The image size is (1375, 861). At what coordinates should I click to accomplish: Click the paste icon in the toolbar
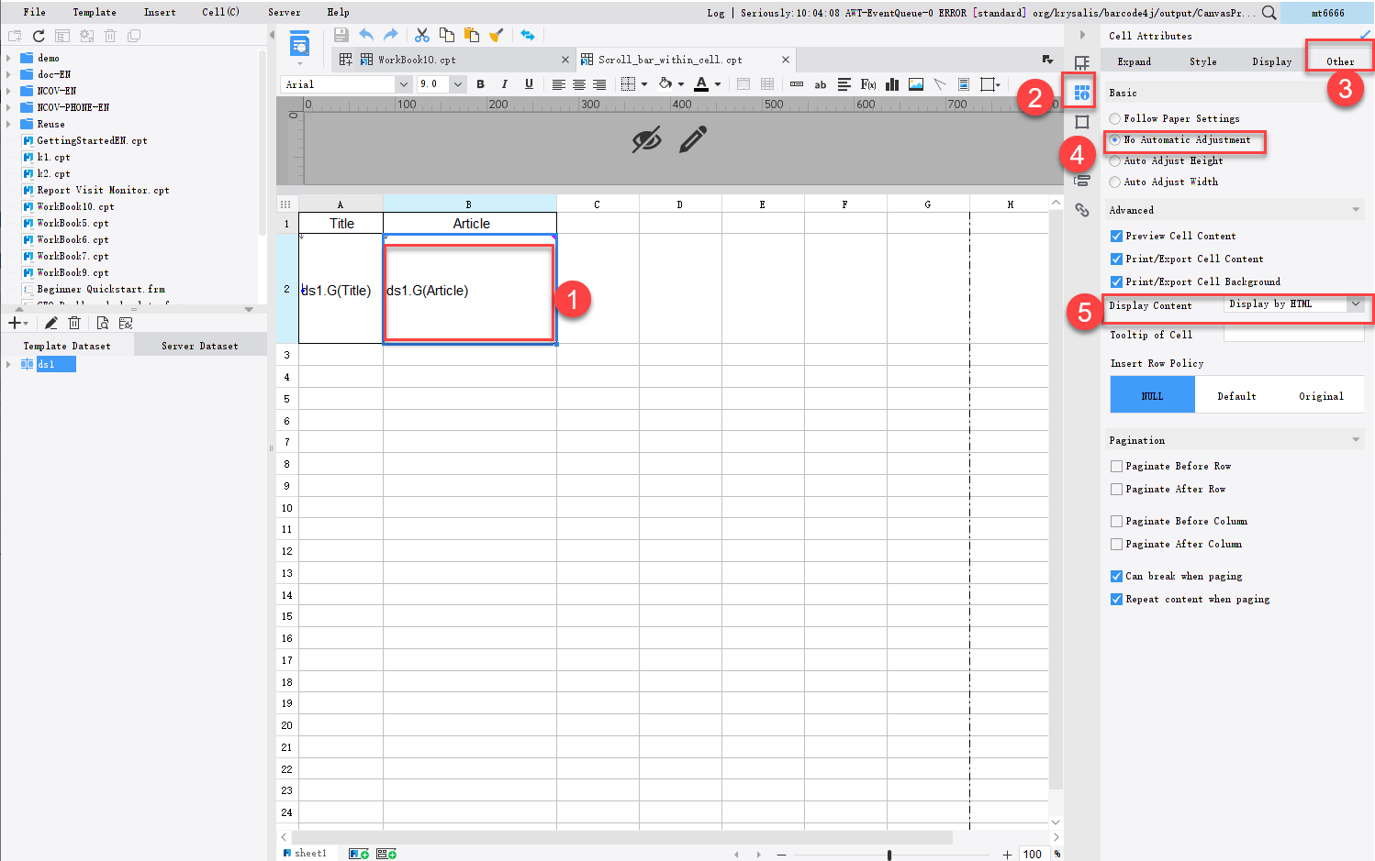(472, 35)
